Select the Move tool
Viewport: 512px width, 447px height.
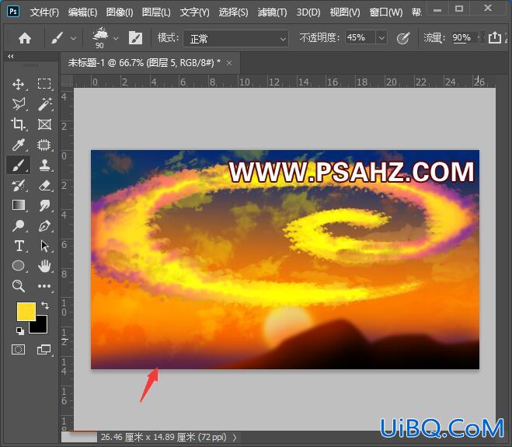tap(19, 84)
